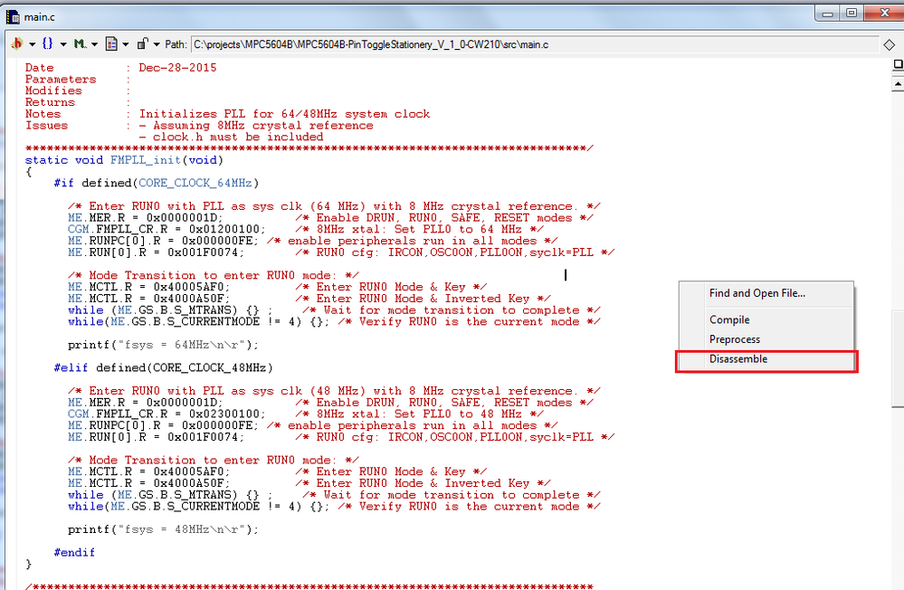Image resolution: width=904 pixels, height=590 pixels.
Task: Click the #elif defined(CORE_CLOCK_48MHz) line
Action: (x=163, y=367)
